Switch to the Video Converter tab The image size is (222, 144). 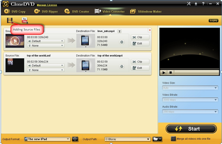coord(109,11)
